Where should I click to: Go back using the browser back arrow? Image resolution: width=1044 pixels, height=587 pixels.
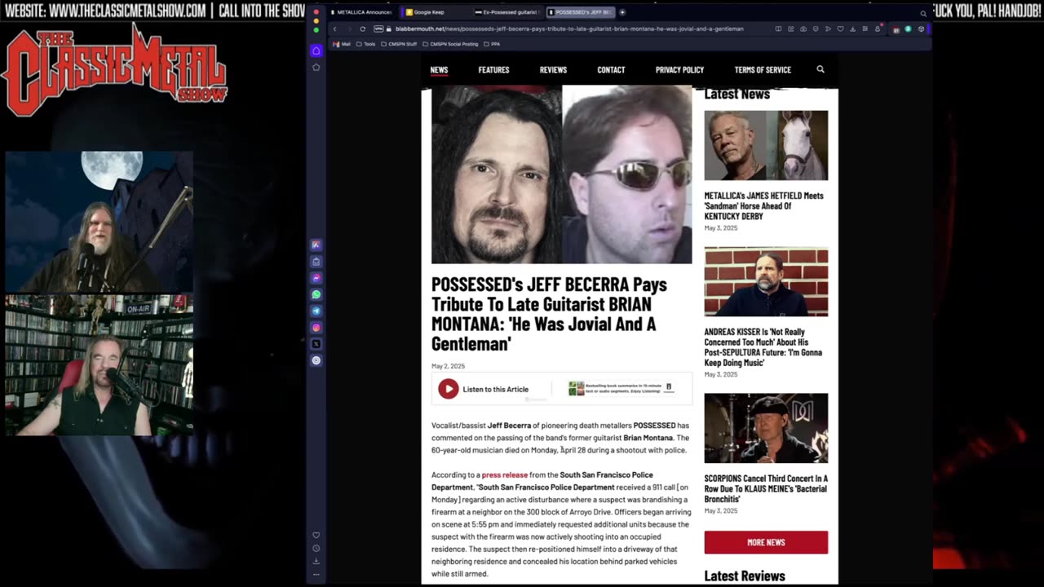pos(334,29)
